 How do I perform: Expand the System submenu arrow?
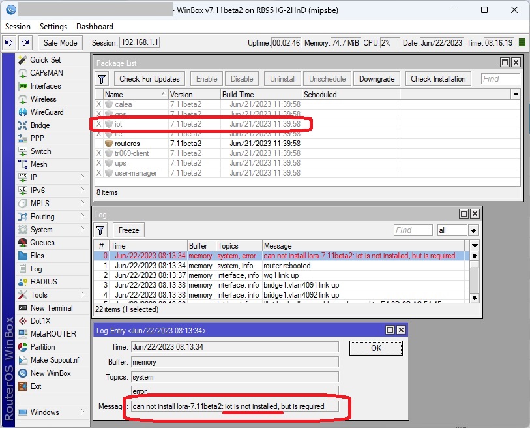point(82,230)
